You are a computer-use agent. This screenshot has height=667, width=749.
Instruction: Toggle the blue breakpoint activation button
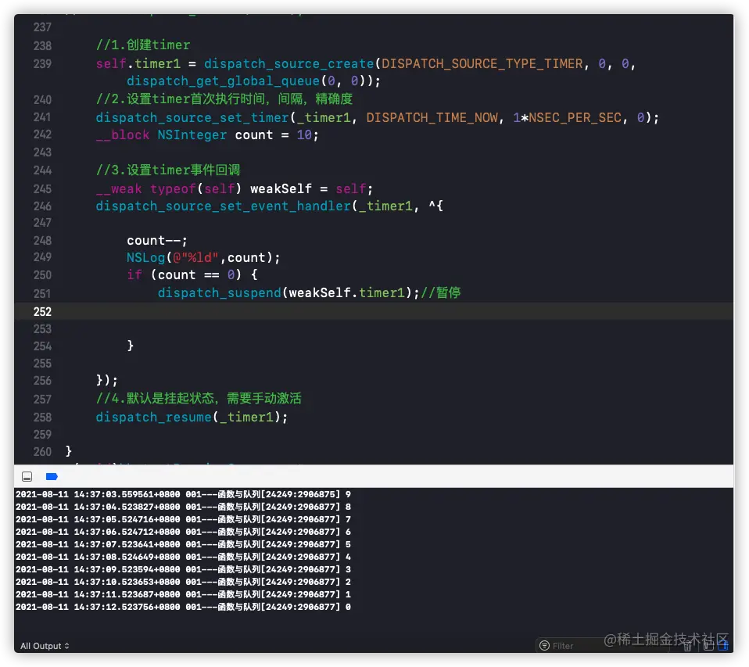(x=52, y=476)
